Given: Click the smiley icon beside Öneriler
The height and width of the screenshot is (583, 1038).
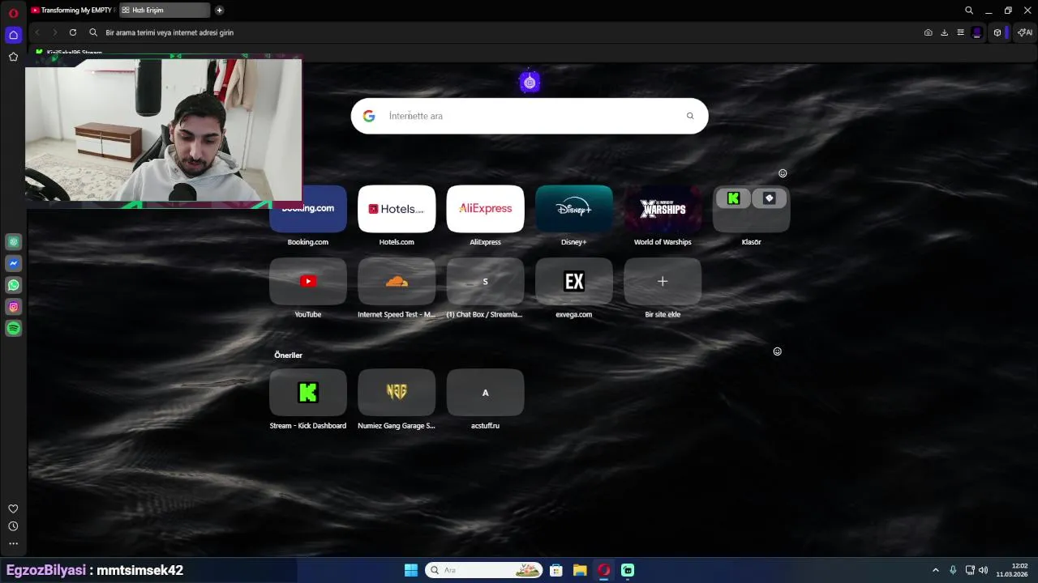Looking at the screenshot, I should 777,351.
